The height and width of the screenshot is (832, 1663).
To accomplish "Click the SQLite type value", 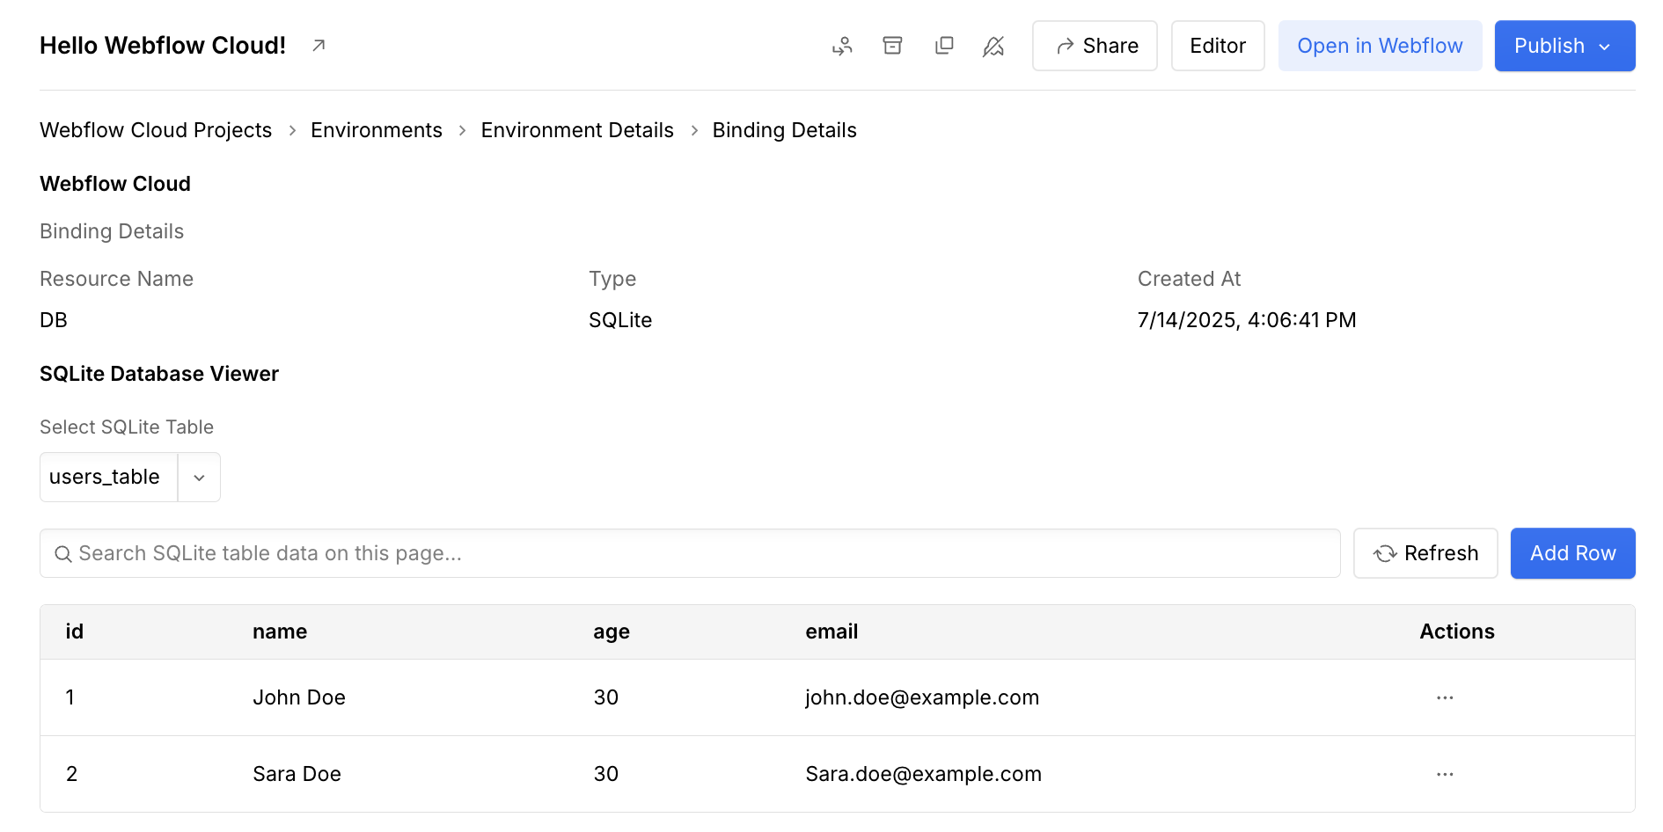I will pos(620,320).
